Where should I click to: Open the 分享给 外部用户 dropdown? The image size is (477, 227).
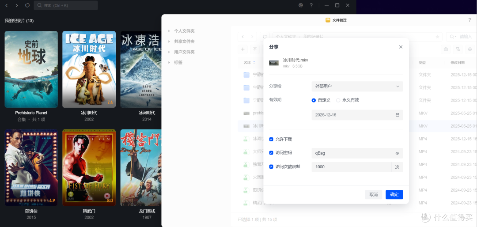tap(357, 87)
